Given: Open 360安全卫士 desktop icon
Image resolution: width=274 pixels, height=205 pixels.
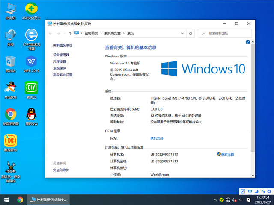Looking at the screenshot, I should coord(31,11).
